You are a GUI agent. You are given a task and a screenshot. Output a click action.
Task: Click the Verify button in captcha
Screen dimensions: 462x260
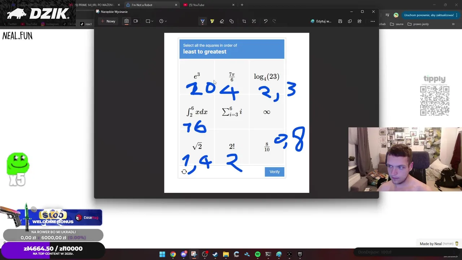[274, 172]
